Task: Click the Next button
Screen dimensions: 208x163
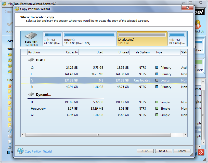Action: pos(163,151)
